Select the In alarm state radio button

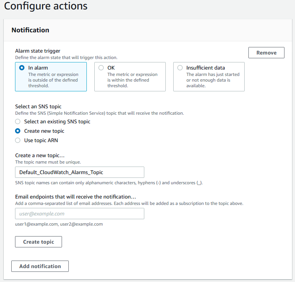(x=22, y=68)
